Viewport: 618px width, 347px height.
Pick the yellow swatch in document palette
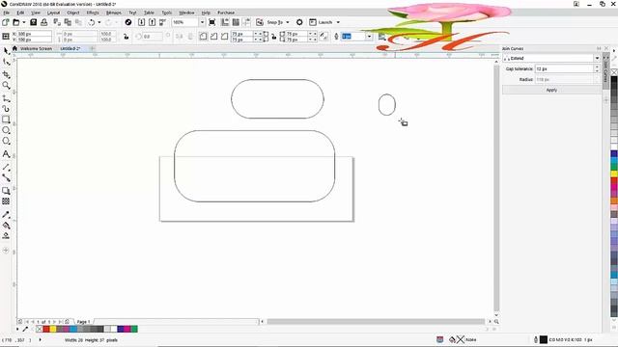53,329
